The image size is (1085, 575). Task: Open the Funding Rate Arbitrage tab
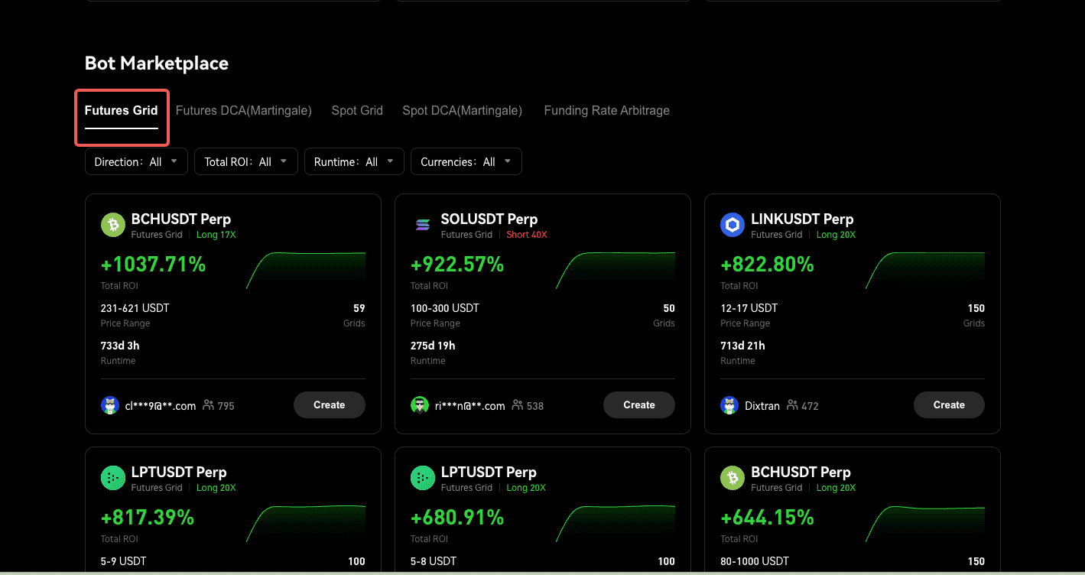(x=606, y=110)
